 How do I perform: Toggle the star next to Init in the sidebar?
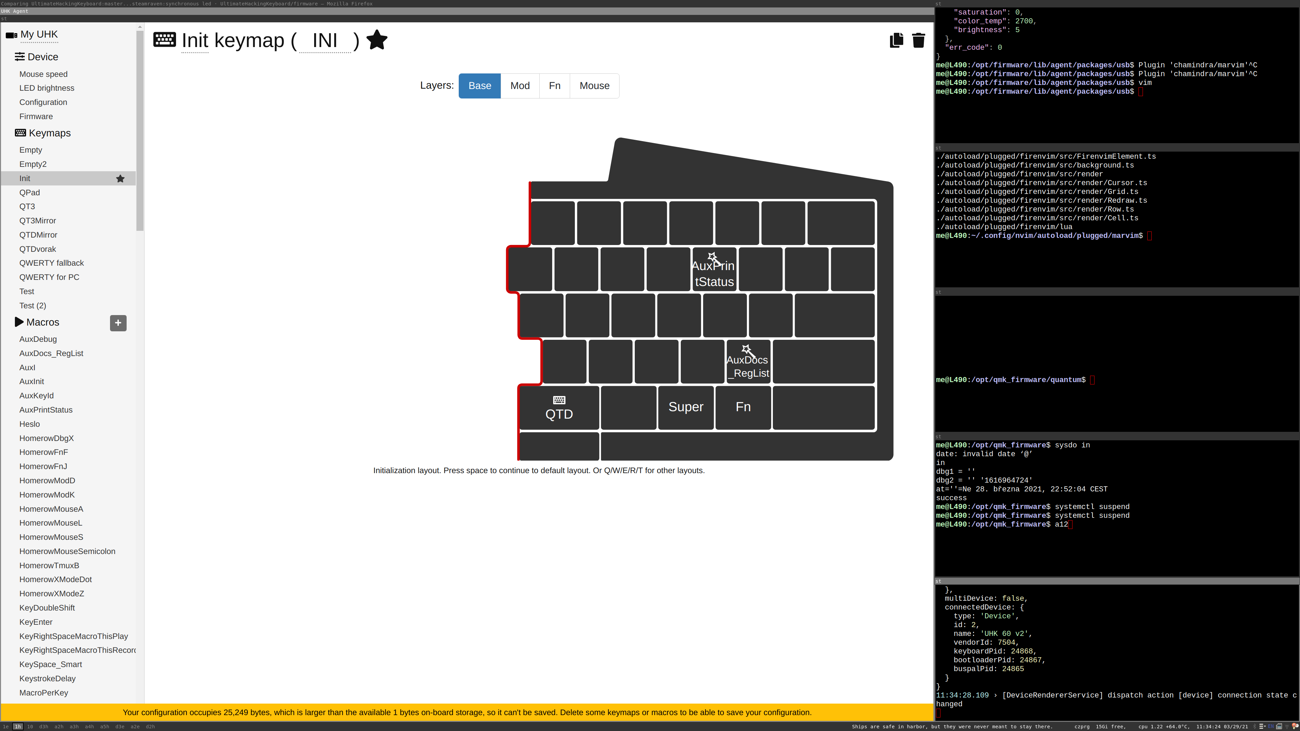coord(120,179)
